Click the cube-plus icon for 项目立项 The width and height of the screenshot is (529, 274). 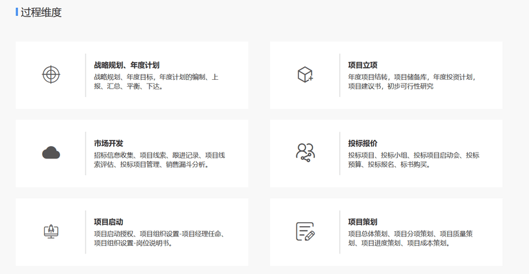305,74
